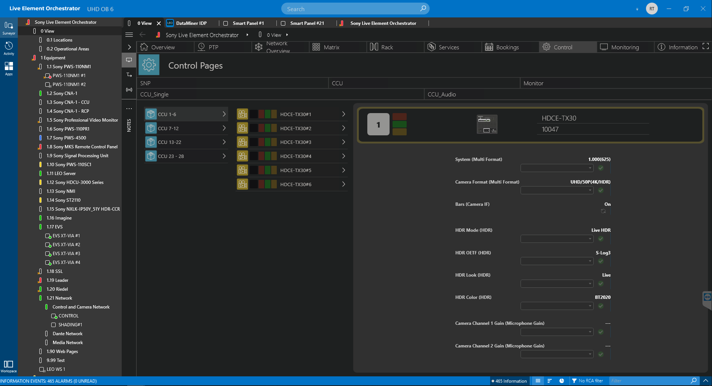712x386 pixels.
Task: Open breadcrumb arrow after Sony Live Element Orchestrator
Action: (247, 35)
